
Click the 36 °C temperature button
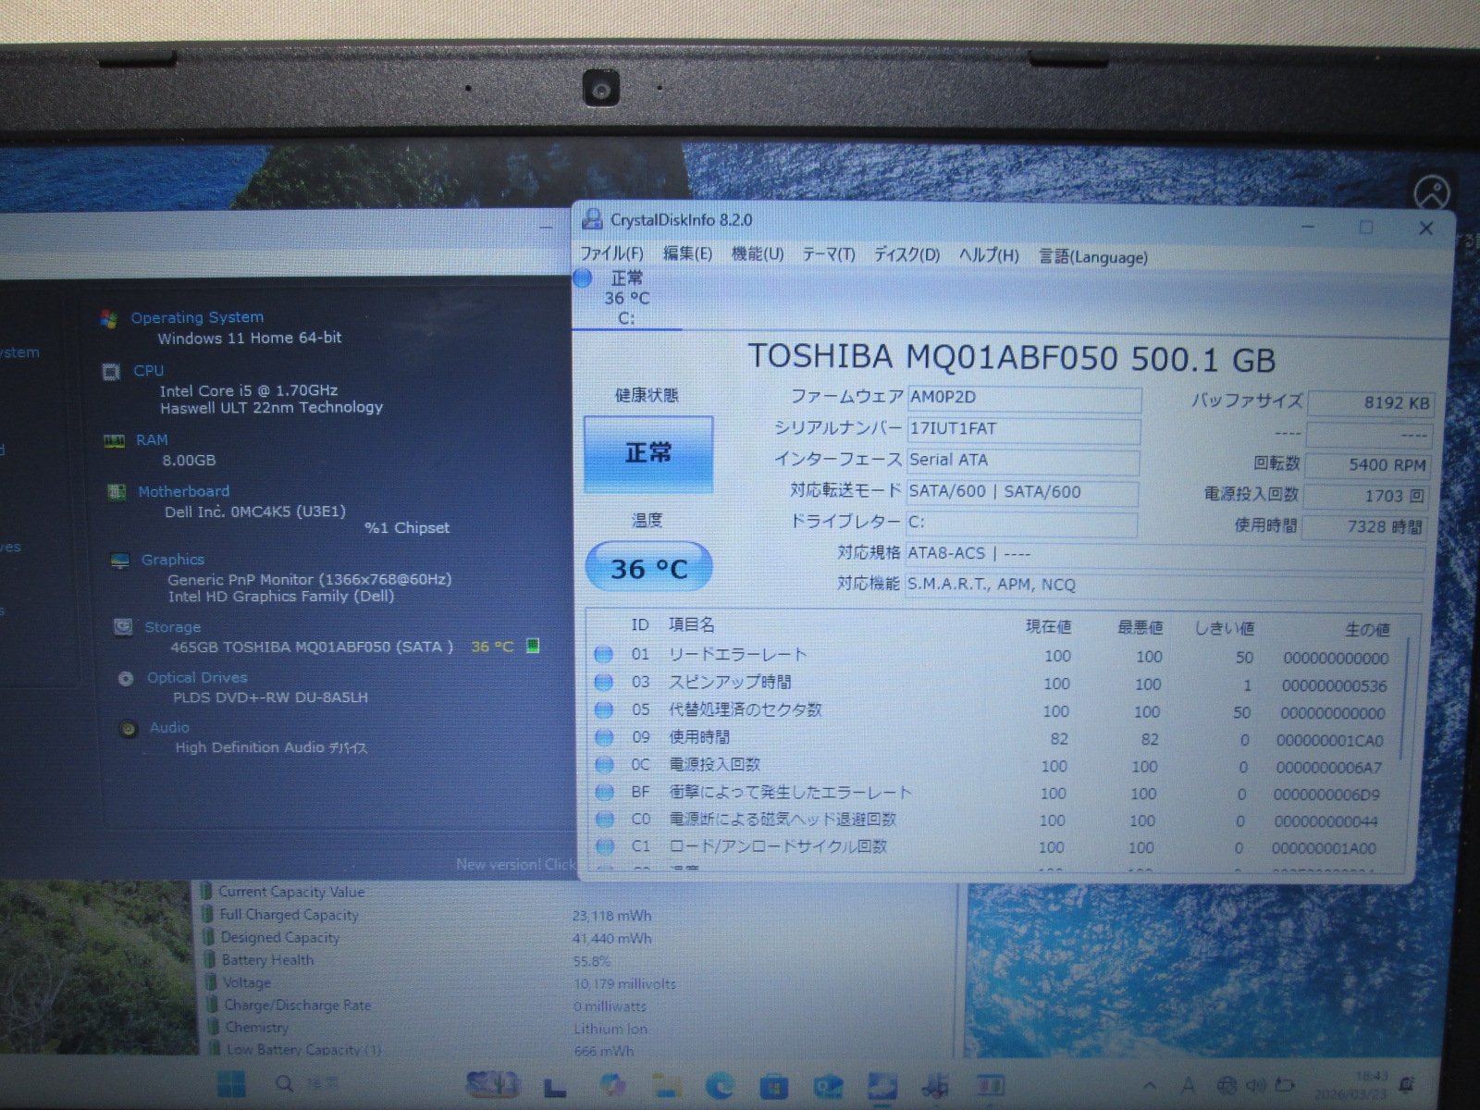[648, 568]
